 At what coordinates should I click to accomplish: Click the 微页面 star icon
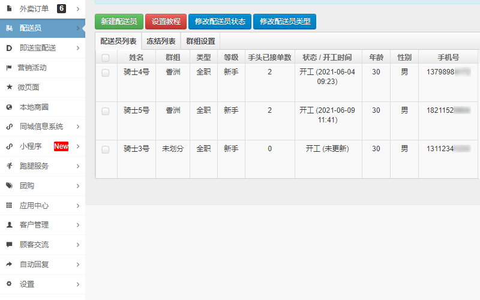(9, 87)
